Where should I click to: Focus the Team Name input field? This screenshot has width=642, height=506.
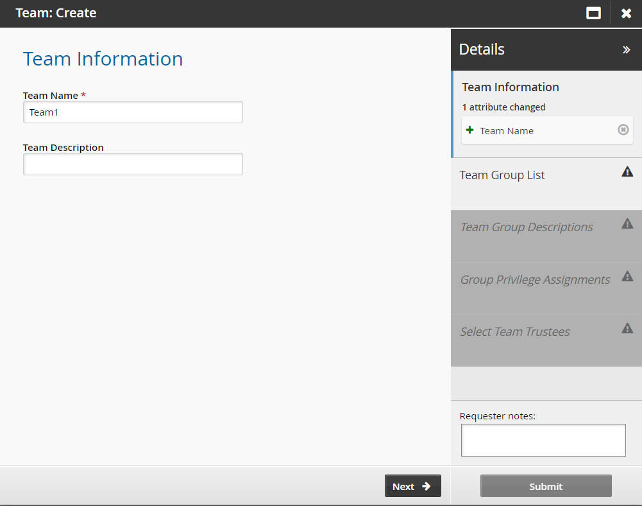click(x=133, y=112)
